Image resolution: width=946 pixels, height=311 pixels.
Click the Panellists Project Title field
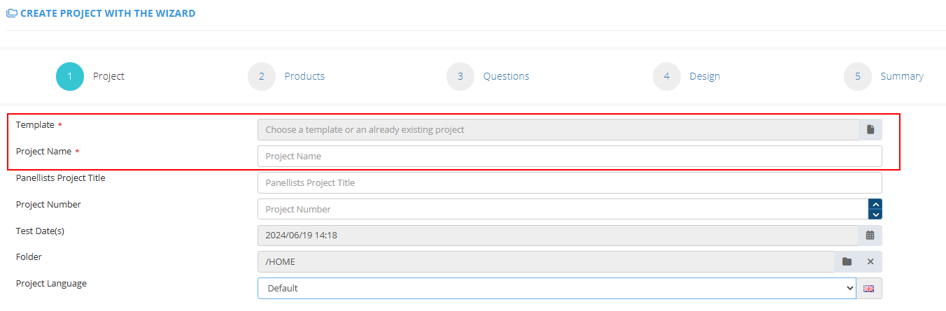click(570, 183)
